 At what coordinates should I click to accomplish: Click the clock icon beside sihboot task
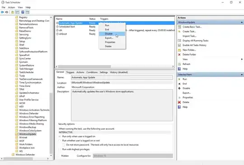(x=57, y=34)
